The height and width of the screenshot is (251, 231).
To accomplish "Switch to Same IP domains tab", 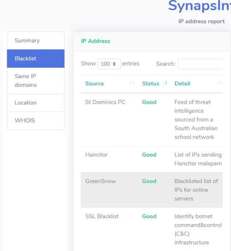I will pos(36,81).
